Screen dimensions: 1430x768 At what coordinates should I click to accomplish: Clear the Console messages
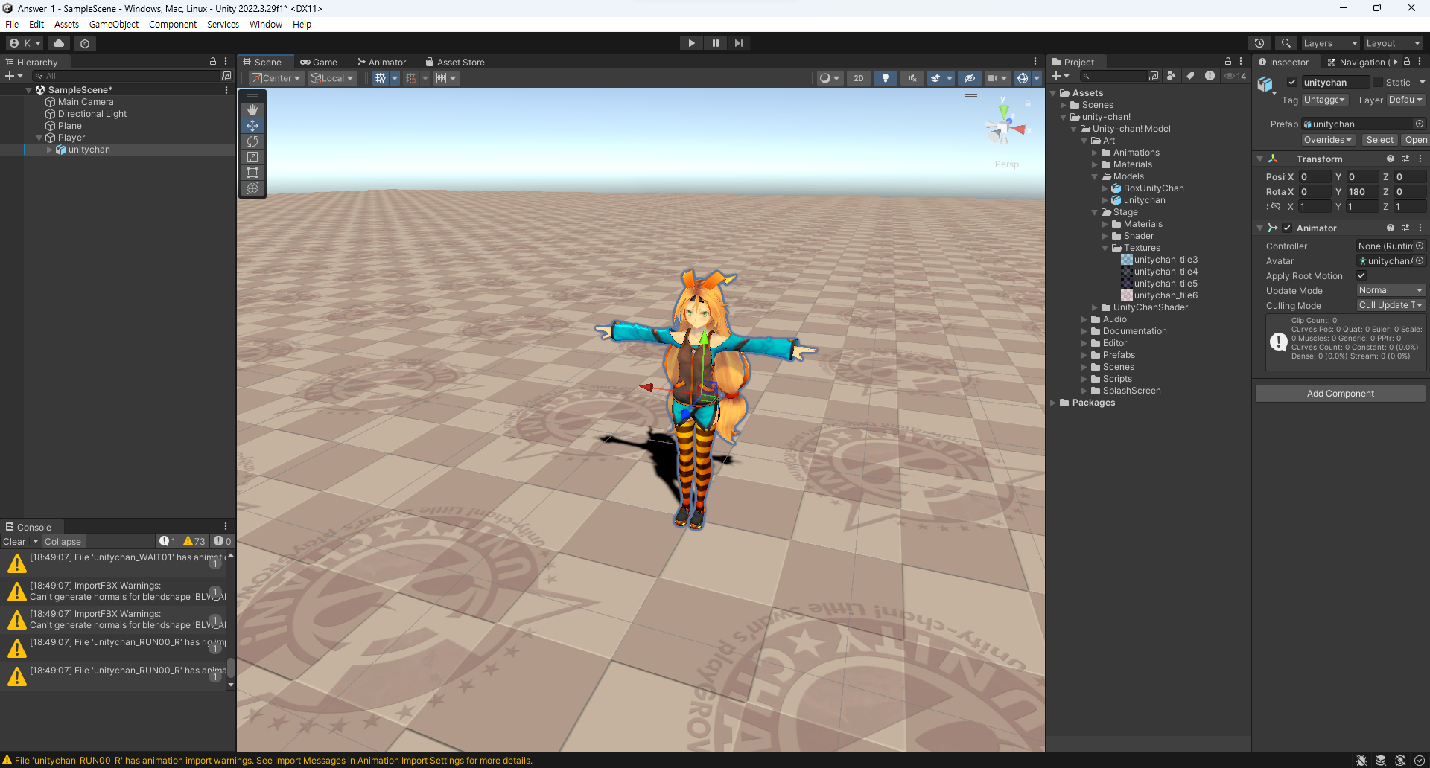[x=14, y=541]
